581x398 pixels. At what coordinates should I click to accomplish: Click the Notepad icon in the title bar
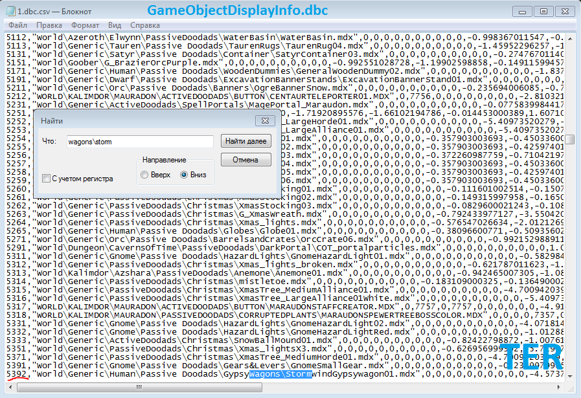click(x=11, y=11)
